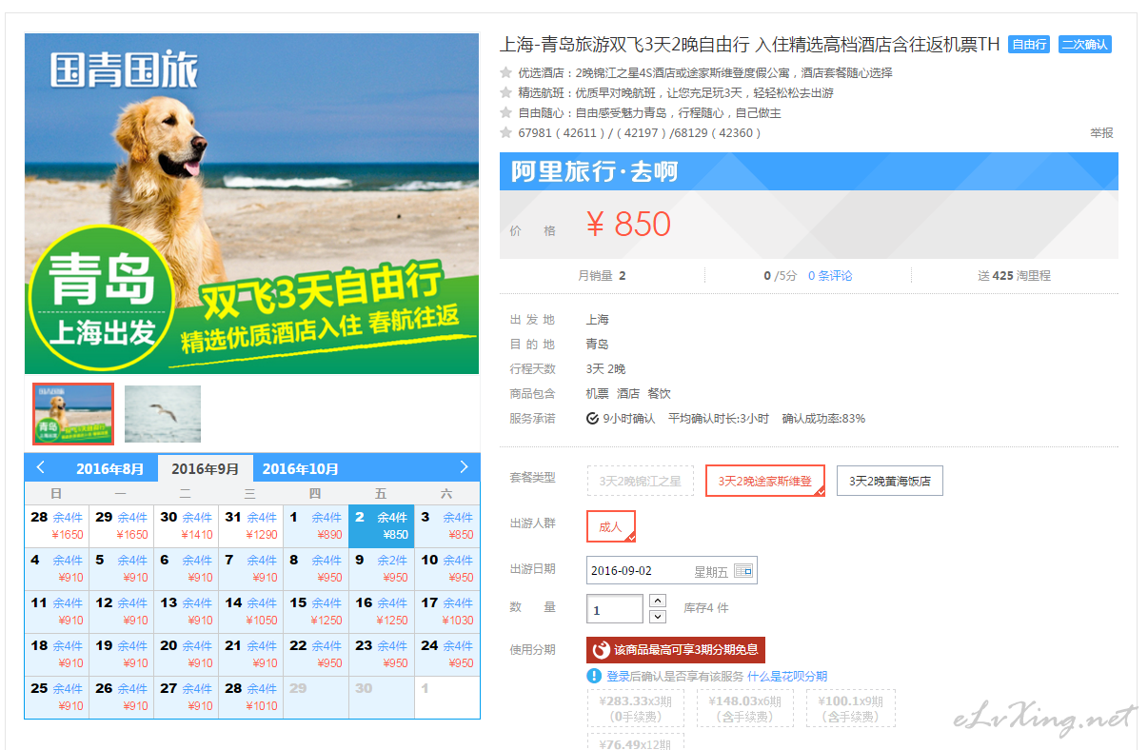
Task: Choose date 3 priced ¥850
Action: pos(446,525)
